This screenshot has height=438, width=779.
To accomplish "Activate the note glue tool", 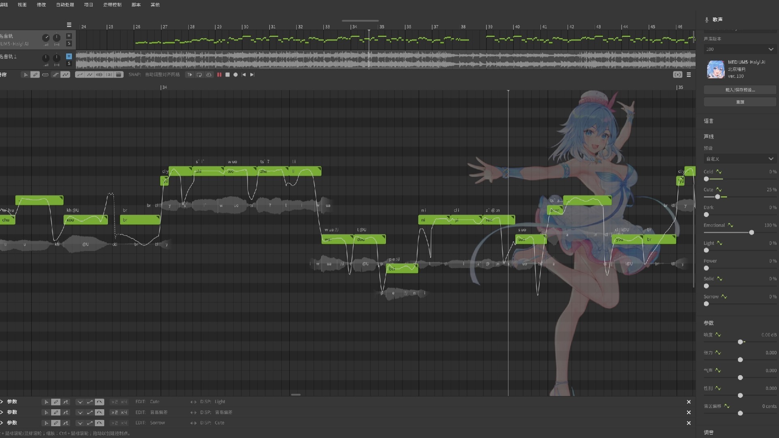I will [45, 75].
